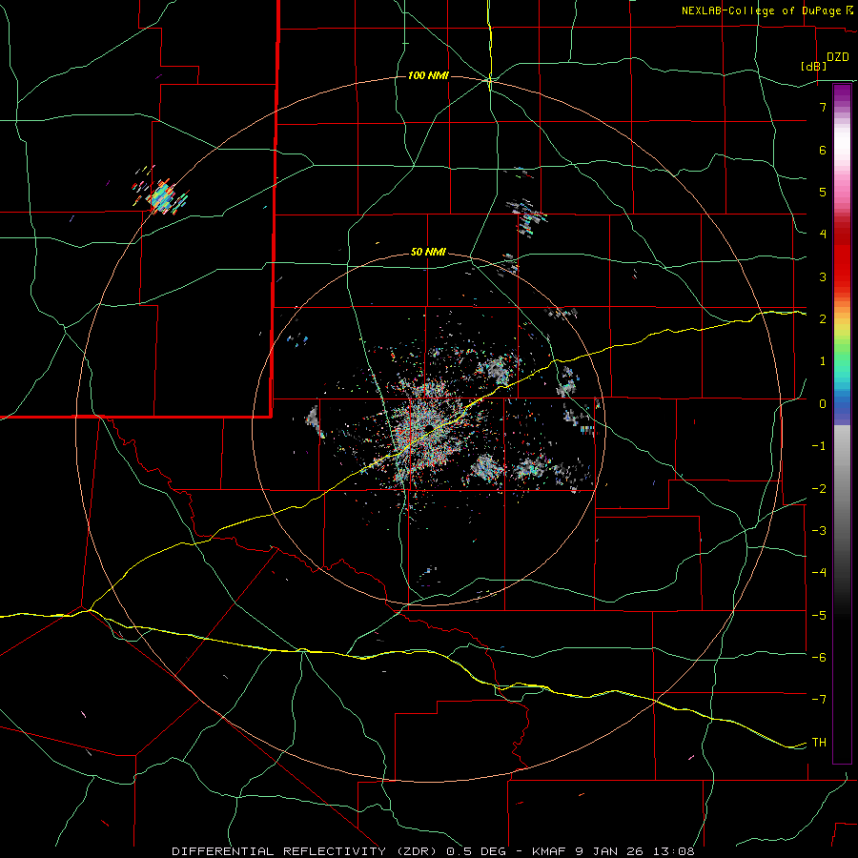Viewport: 858px width, 858px height.
Task: Click the ZDR product caption at bottom
Action: click(434, 851)
